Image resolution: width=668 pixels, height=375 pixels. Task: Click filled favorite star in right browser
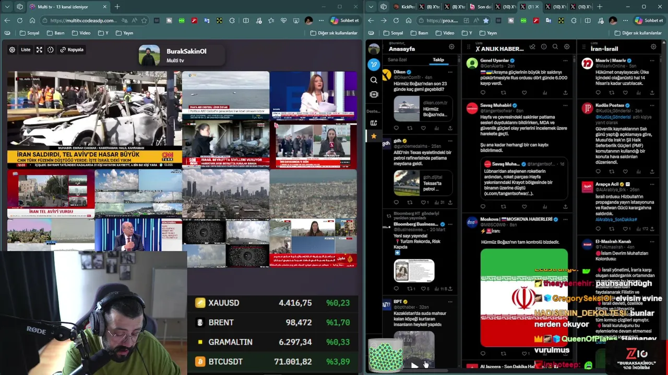coord(486,20)
